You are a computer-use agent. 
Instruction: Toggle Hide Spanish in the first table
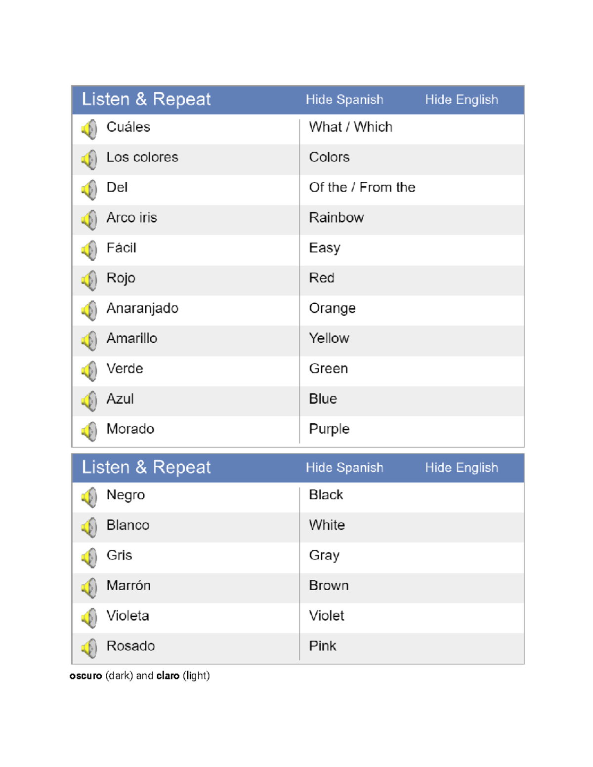click(344, 99)
